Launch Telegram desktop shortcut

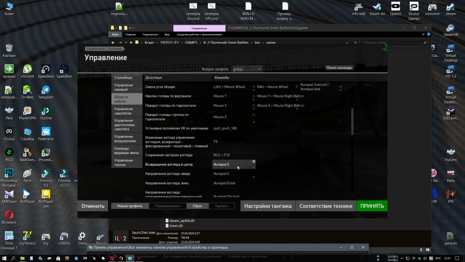[x=46, y=92]
